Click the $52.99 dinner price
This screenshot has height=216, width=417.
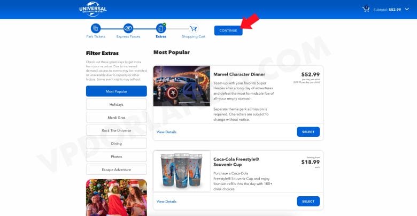(311, 74)
